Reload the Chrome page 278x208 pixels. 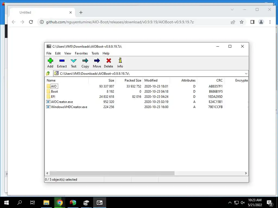[x=31, y=22]
